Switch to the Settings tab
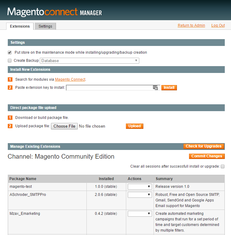The image size is (231, 235). [45, 26]
